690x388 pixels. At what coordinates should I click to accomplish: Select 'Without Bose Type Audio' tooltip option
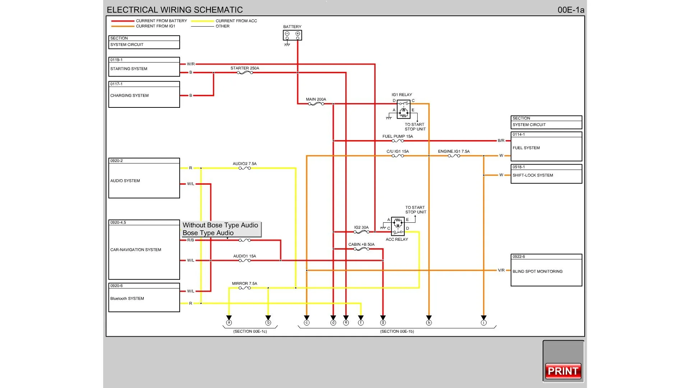pyautogui.click(x=220, y=225)
